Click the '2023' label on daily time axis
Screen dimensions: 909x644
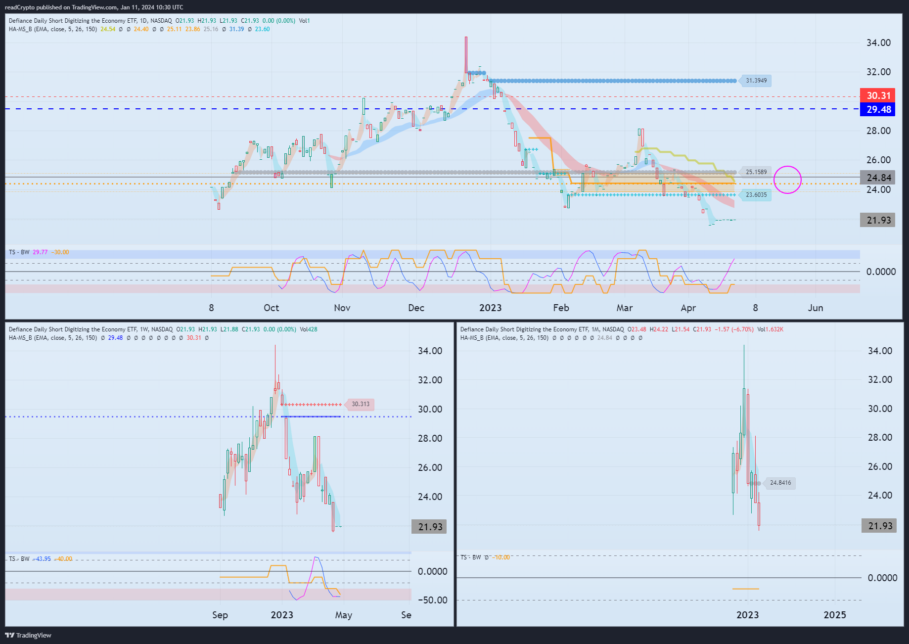[x=491, y=308]
